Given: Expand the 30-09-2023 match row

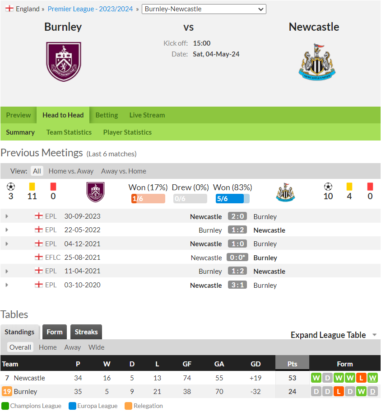Looking at the screenshot, I should click(7, 216).
